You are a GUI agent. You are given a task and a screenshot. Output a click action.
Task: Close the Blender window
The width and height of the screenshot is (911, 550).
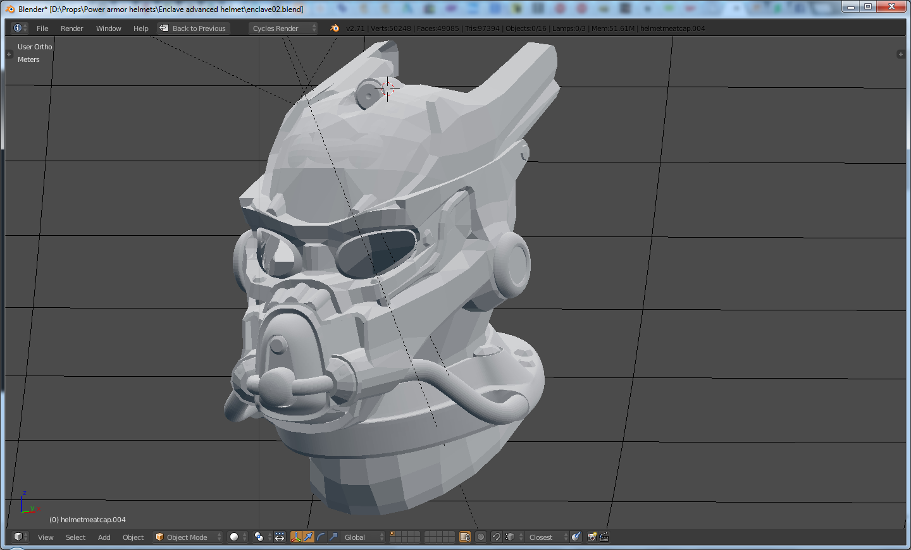tap(891, 6)
